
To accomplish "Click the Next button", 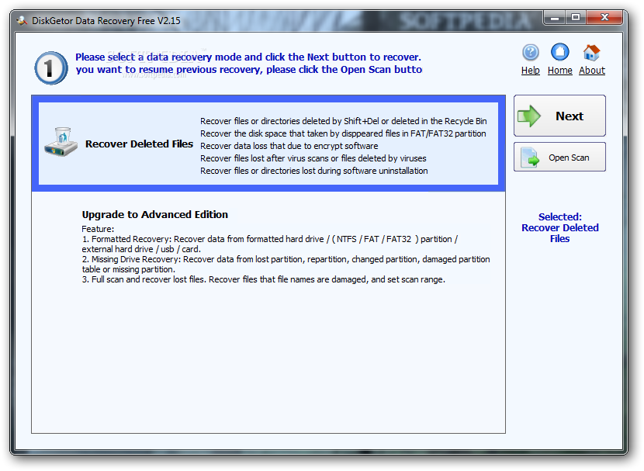I will point(559,116).
